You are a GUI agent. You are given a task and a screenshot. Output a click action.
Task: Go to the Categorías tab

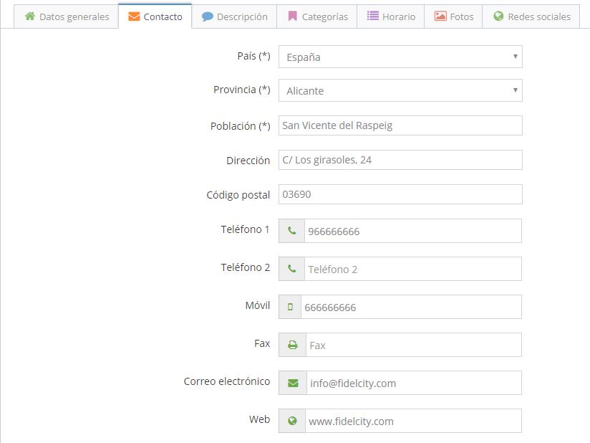click(x=317, y=16)
